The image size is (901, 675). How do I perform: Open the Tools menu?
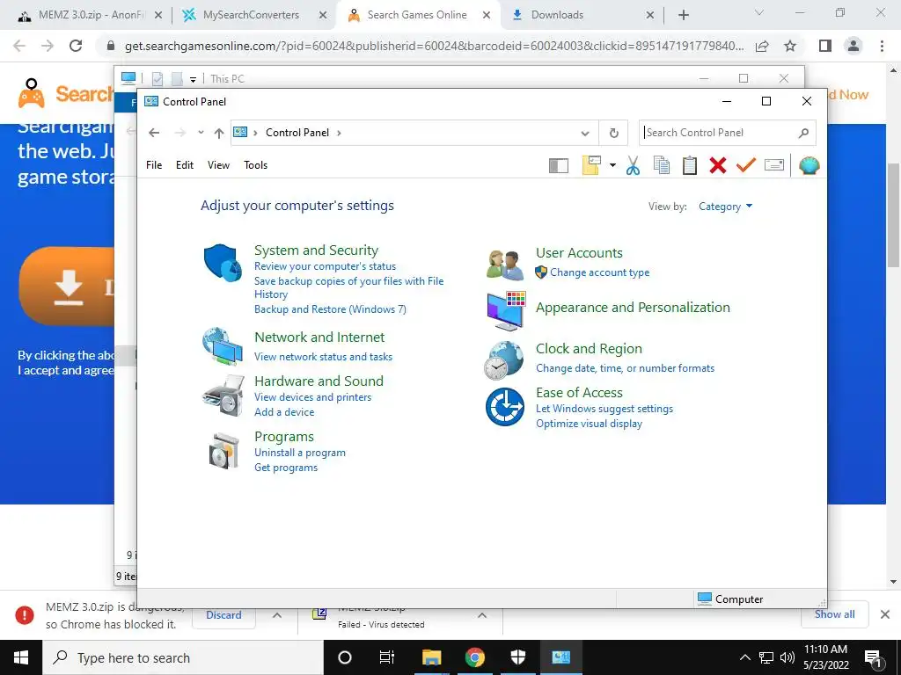(256, 165)
